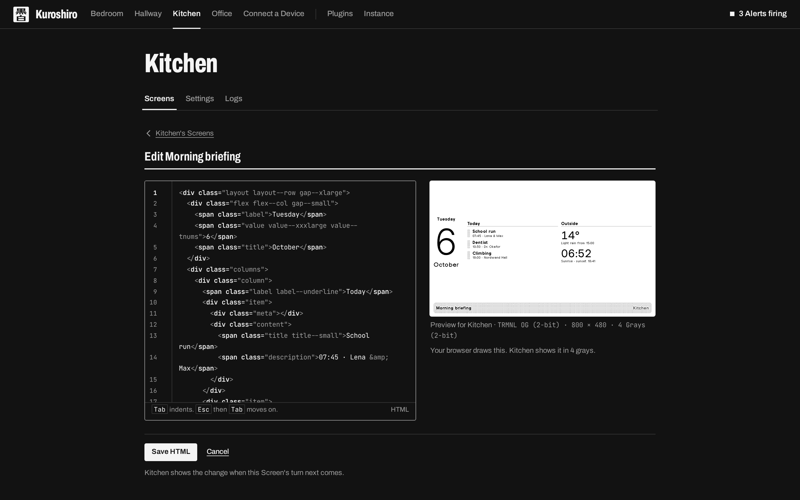
Task: Click the Esc key hint
Action: click(x=203, y=409)
